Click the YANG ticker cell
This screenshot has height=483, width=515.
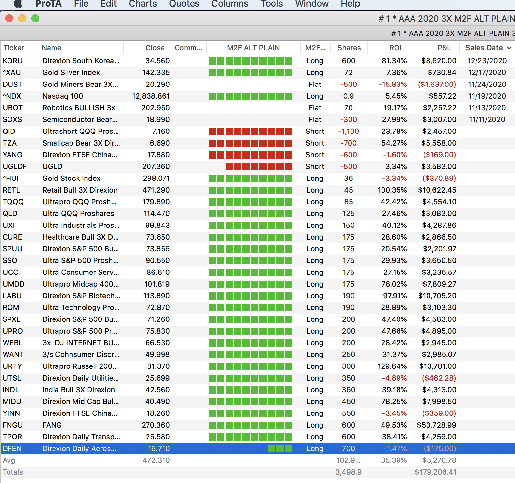point(13,155)
